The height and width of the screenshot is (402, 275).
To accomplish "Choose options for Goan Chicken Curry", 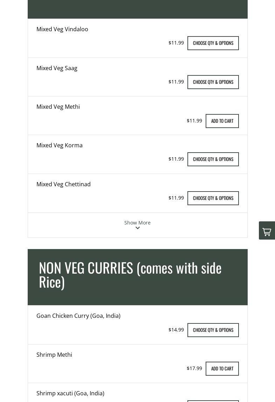I will click(213, 330).
